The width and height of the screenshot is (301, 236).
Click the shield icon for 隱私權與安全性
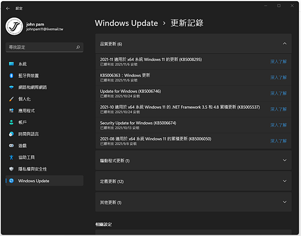[x=12, y=169]
